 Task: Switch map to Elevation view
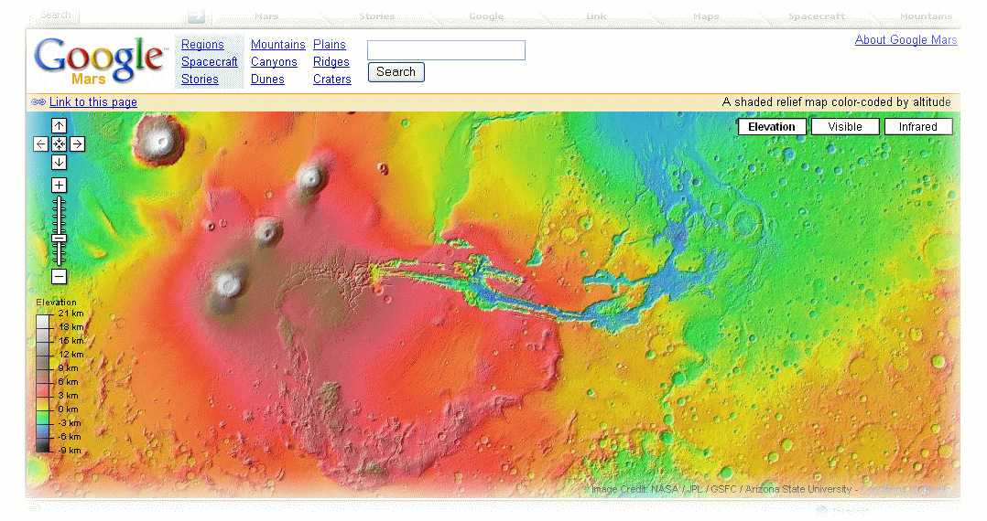click(x=772, y=127)
